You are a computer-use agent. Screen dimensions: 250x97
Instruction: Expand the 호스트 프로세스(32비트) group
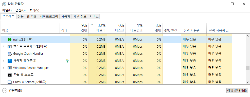click(x=4, y=47)
